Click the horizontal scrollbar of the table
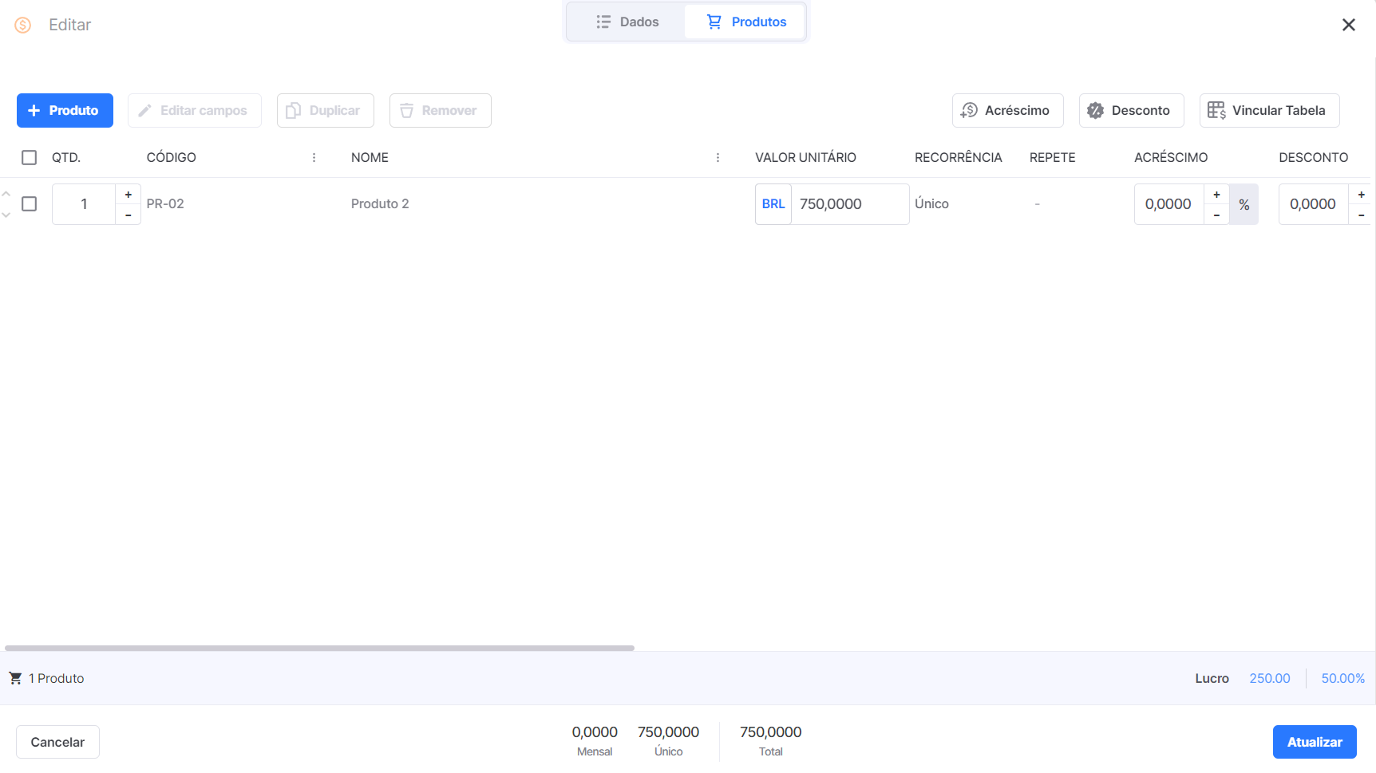The height and width of the screenshot is (773, 1376). point(319,649)
